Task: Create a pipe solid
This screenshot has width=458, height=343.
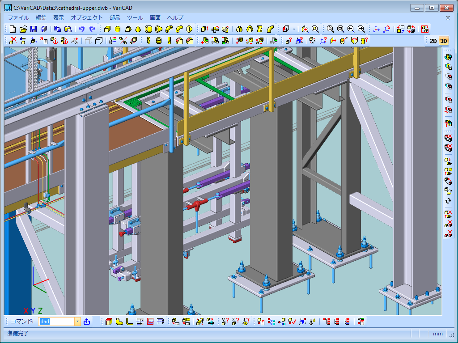Action: 148,29
